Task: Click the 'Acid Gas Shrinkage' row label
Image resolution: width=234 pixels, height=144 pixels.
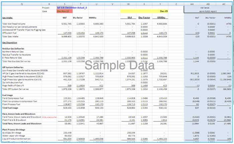Action: click(x=12, y=133)
